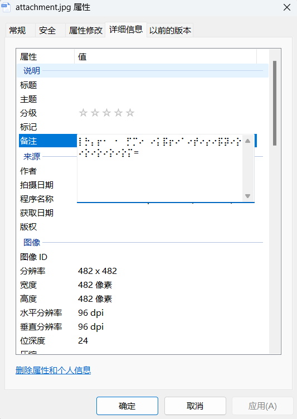Click the 属性 column header
The width and height of the screenshot is (297, 419).
point(45,57)
